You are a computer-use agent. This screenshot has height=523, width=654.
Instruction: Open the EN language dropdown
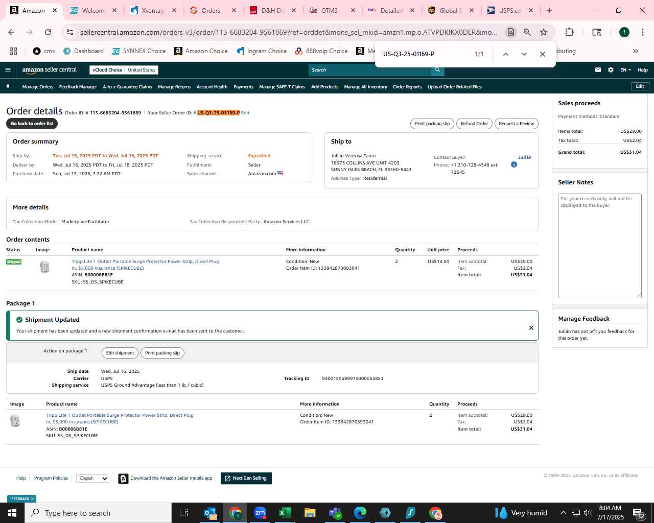tap(626, 70)
